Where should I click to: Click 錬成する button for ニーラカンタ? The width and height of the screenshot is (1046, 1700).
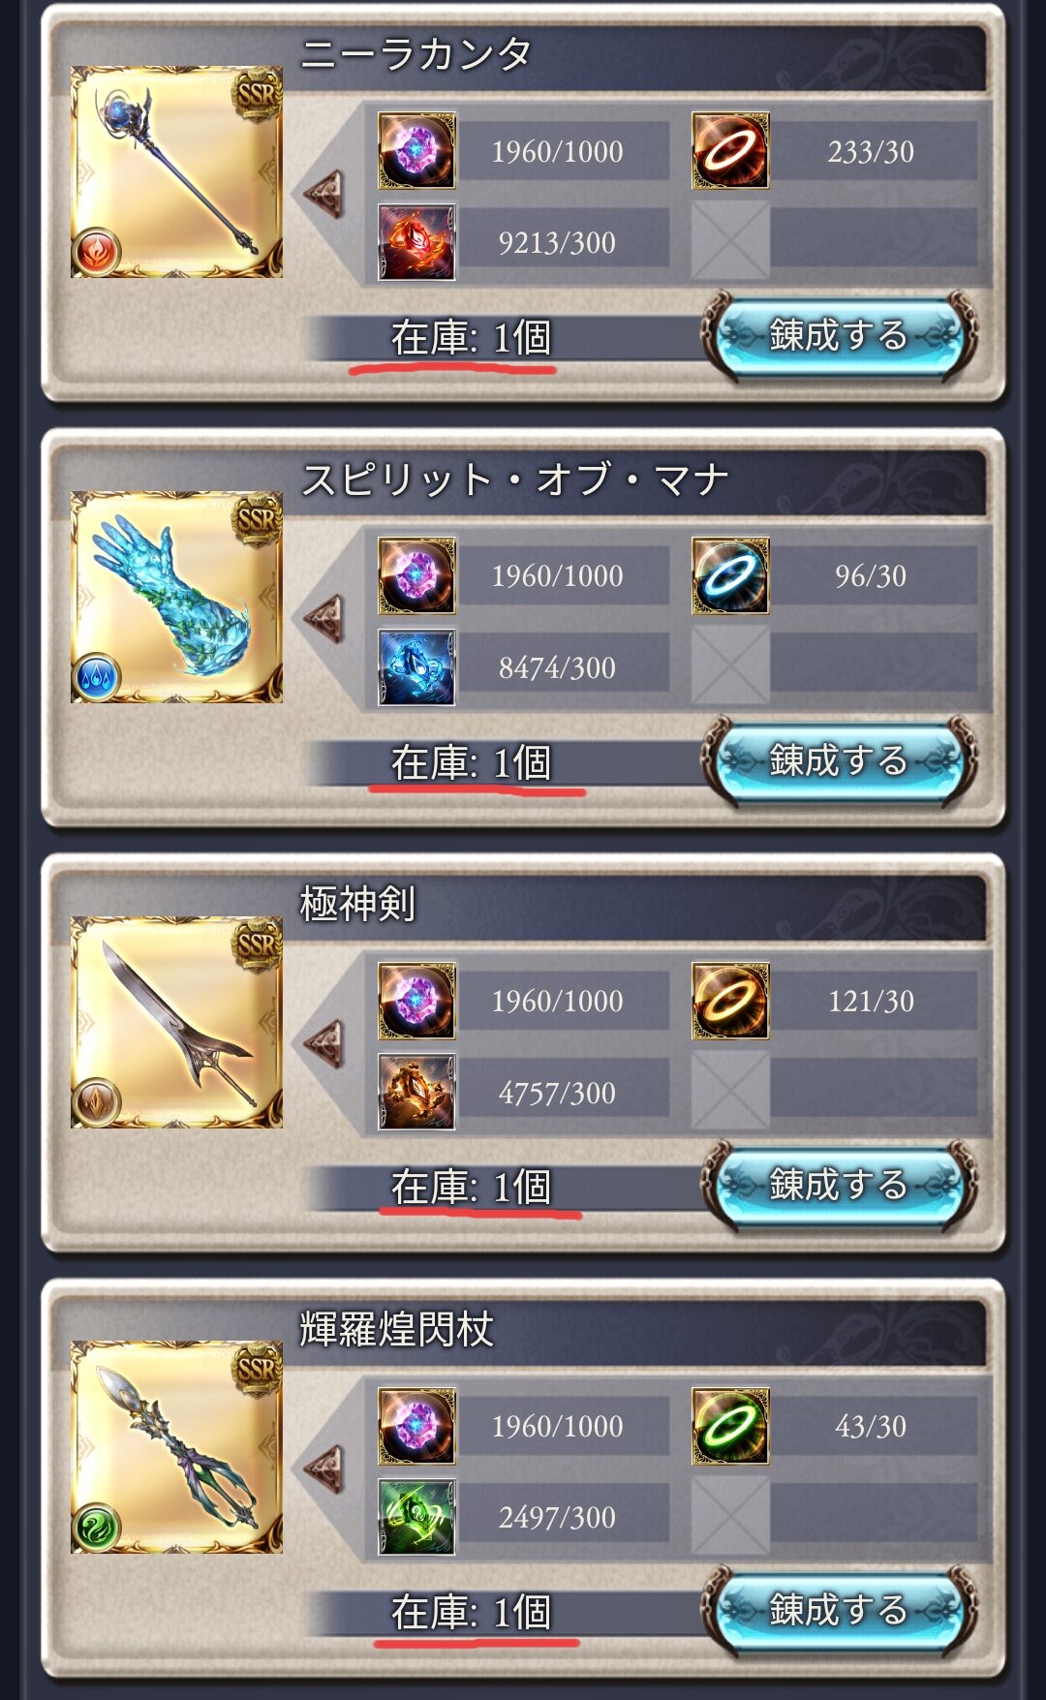(839, 335)
